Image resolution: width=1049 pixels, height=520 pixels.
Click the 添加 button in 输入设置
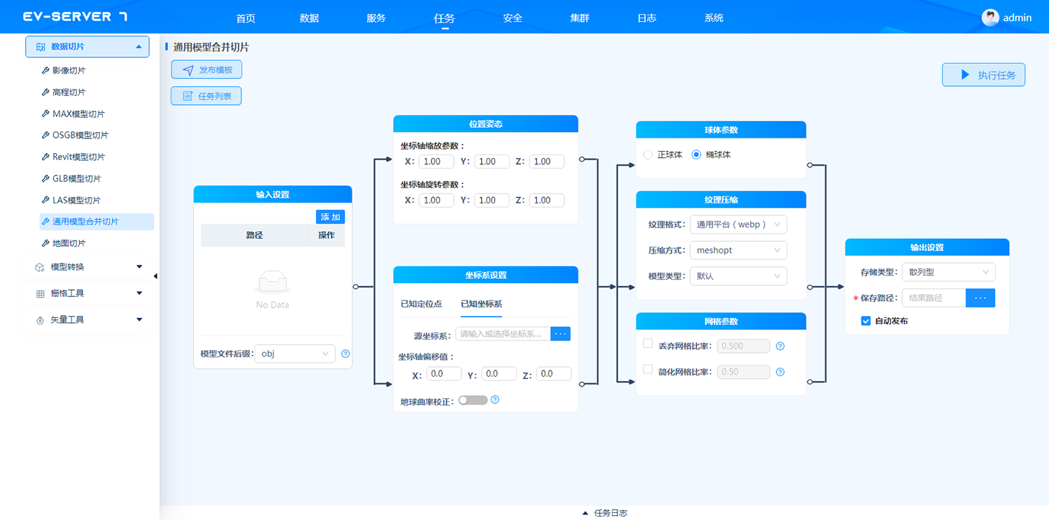coord(330,217)
